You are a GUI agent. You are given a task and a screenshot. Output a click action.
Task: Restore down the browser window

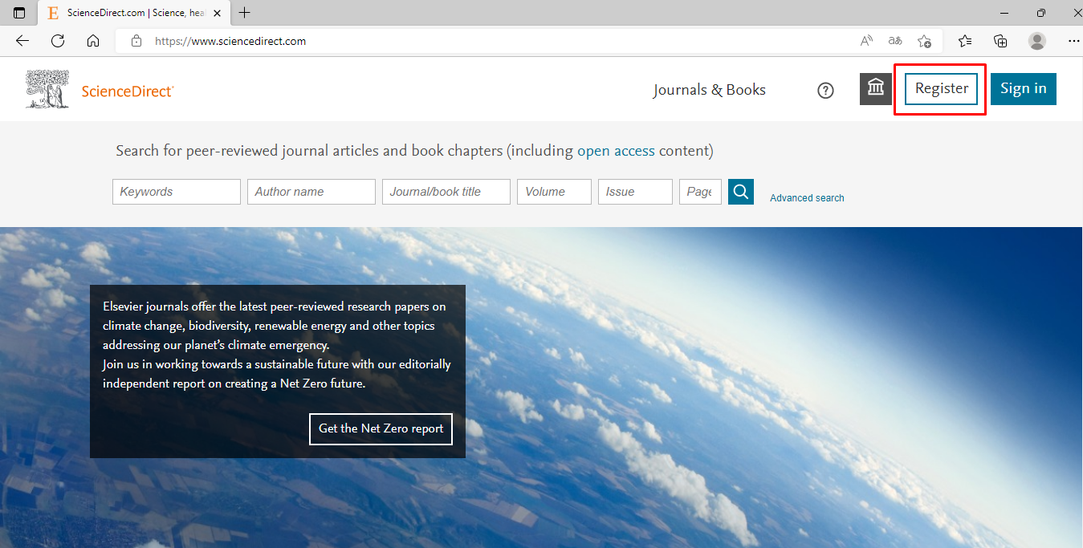click(1040, 13)
